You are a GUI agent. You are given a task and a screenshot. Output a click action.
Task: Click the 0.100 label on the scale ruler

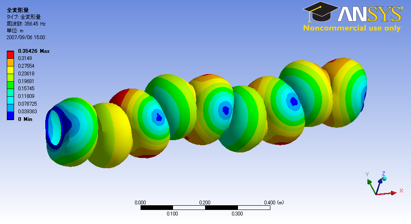click(172, 213)
